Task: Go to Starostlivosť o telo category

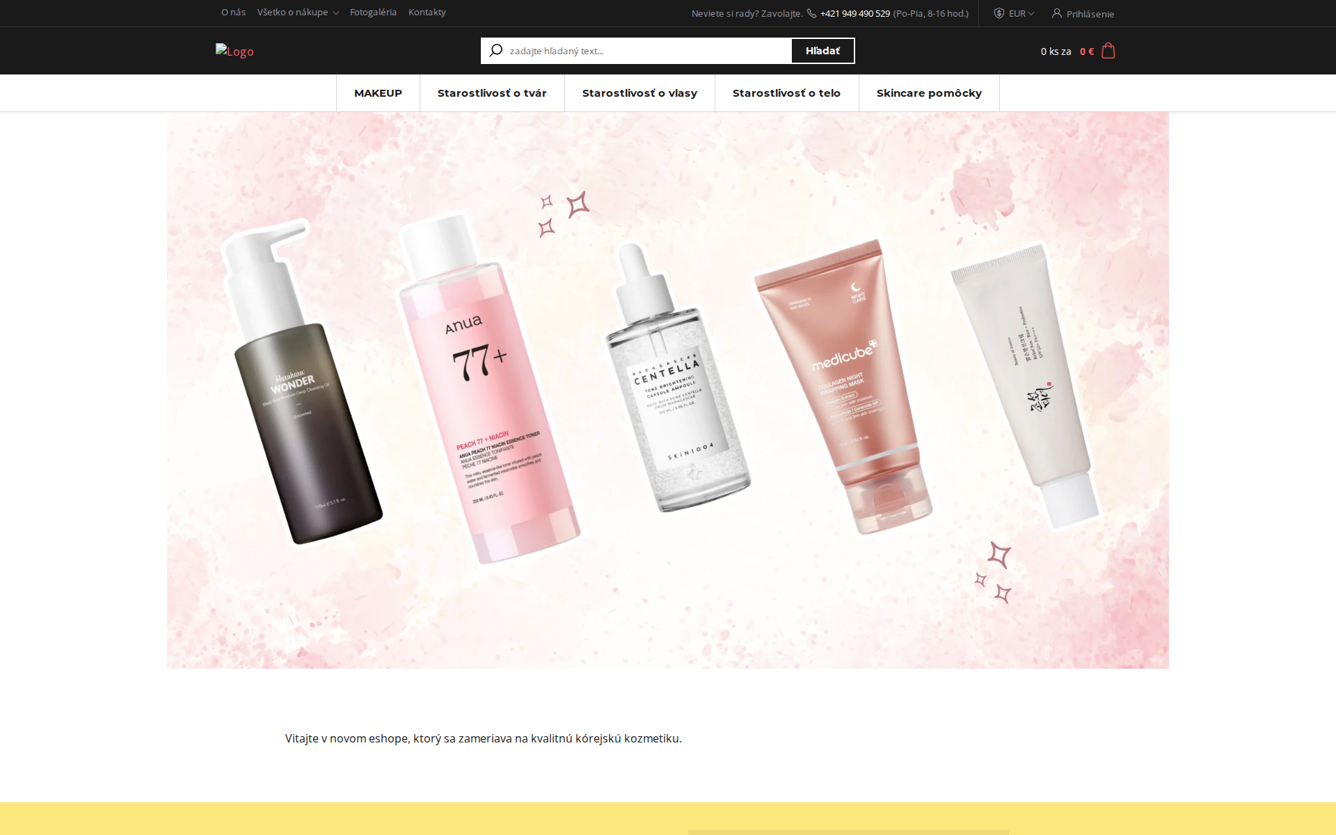Action: (x=786, y=93)
